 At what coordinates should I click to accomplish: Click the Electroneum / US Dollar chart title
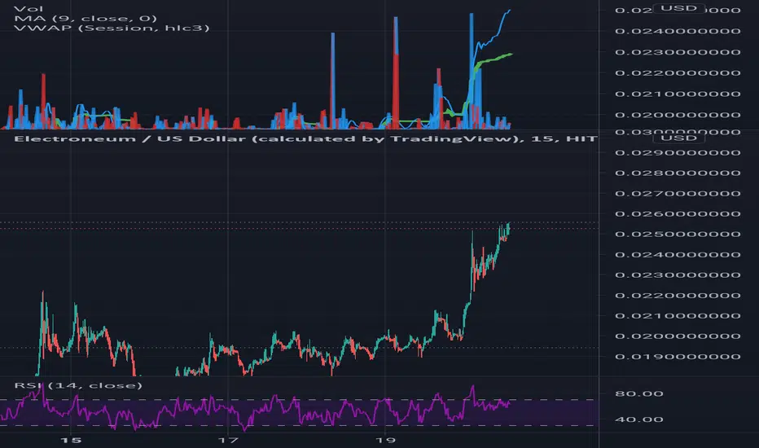pos(305,139)
